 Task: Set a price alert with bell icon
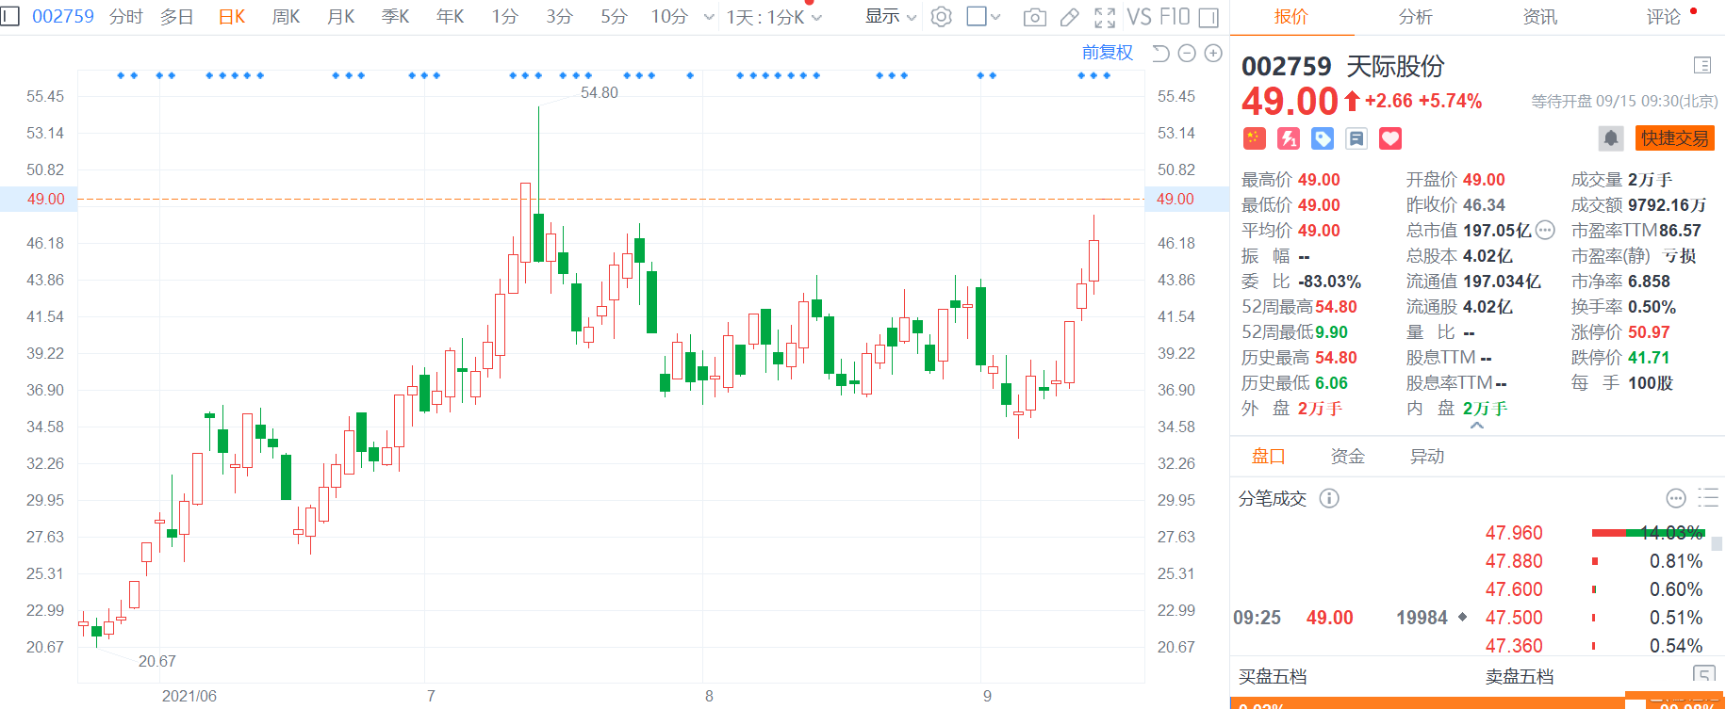coord(1611,138)
